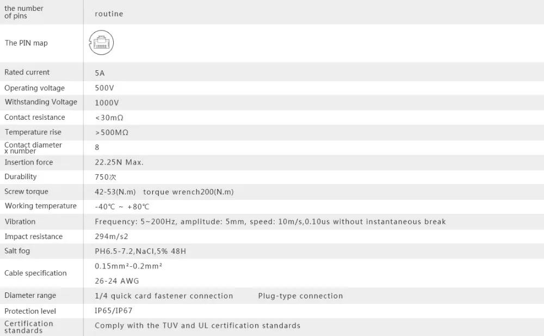Viewport: 544px width, 336px height.
Task: Click the 'Temperature rise' label
Action: tap(33, 132)
